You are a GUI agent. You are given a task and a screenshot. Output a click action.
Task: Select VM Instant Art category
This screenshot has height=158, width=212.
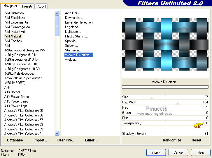(x=15, y=32)
